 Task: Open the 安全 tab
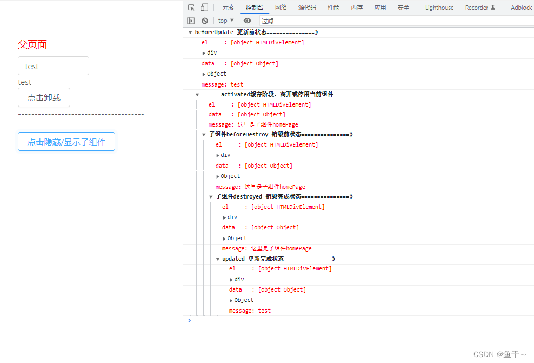coord(403,8)
